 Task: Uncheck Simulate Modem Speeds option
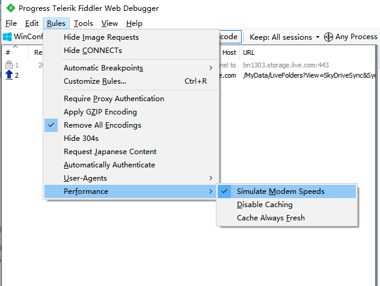(287, 191)
